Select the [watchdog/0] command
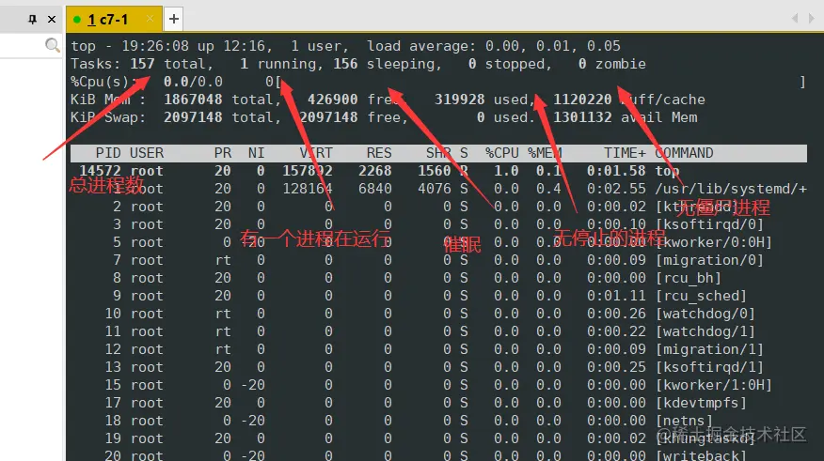 point(705,314)
